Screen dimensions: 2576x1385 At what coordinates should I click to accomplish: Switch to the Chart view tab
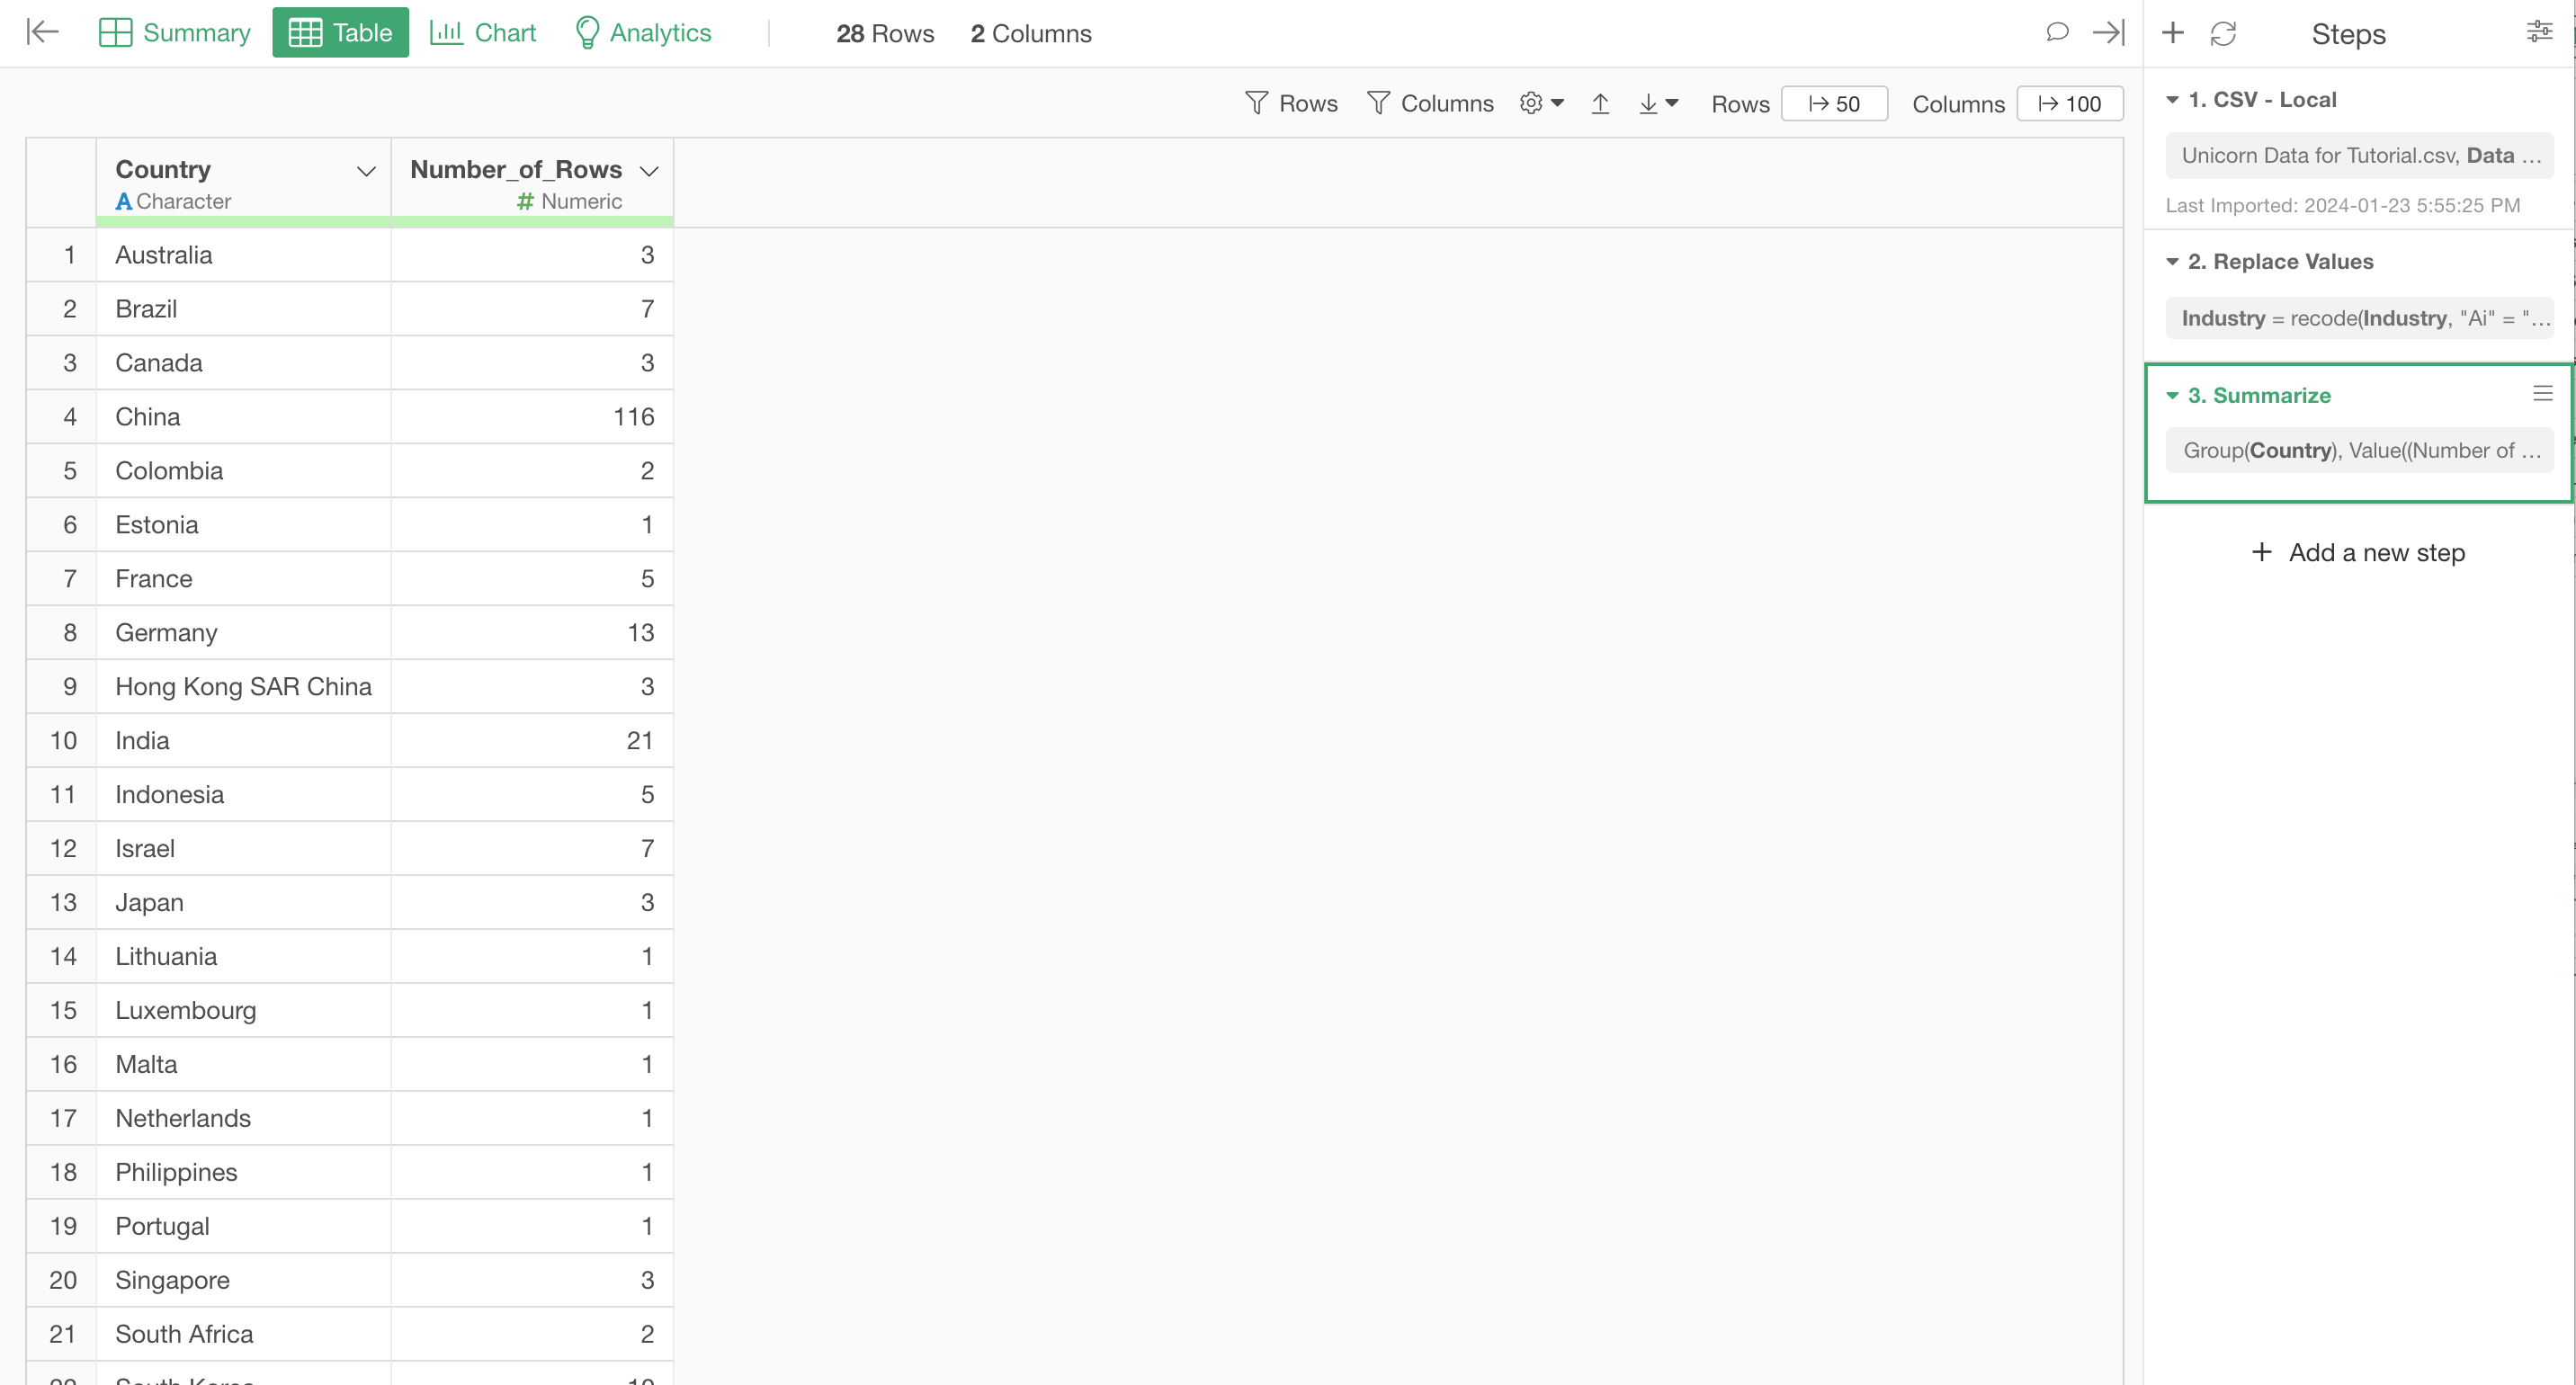[x=483, y=33]
